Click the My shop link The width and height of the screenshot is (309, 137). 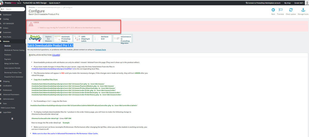(287, 3)
